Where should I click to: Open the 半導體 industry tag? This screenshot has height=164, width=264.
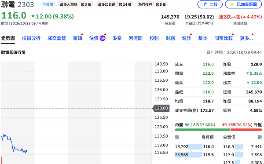(48, 4)
